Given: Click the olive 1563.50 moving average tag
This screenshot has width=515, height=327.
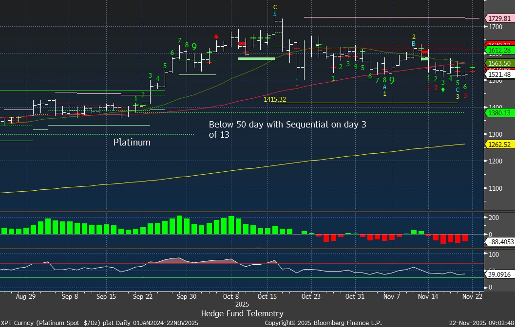Looking at the screenshot, I should (499, 63).
